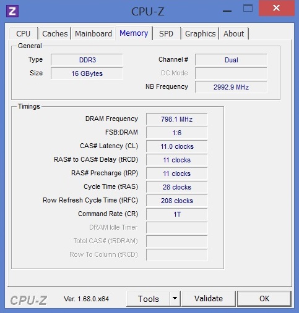Go to the SPD tab

(166, 33)
